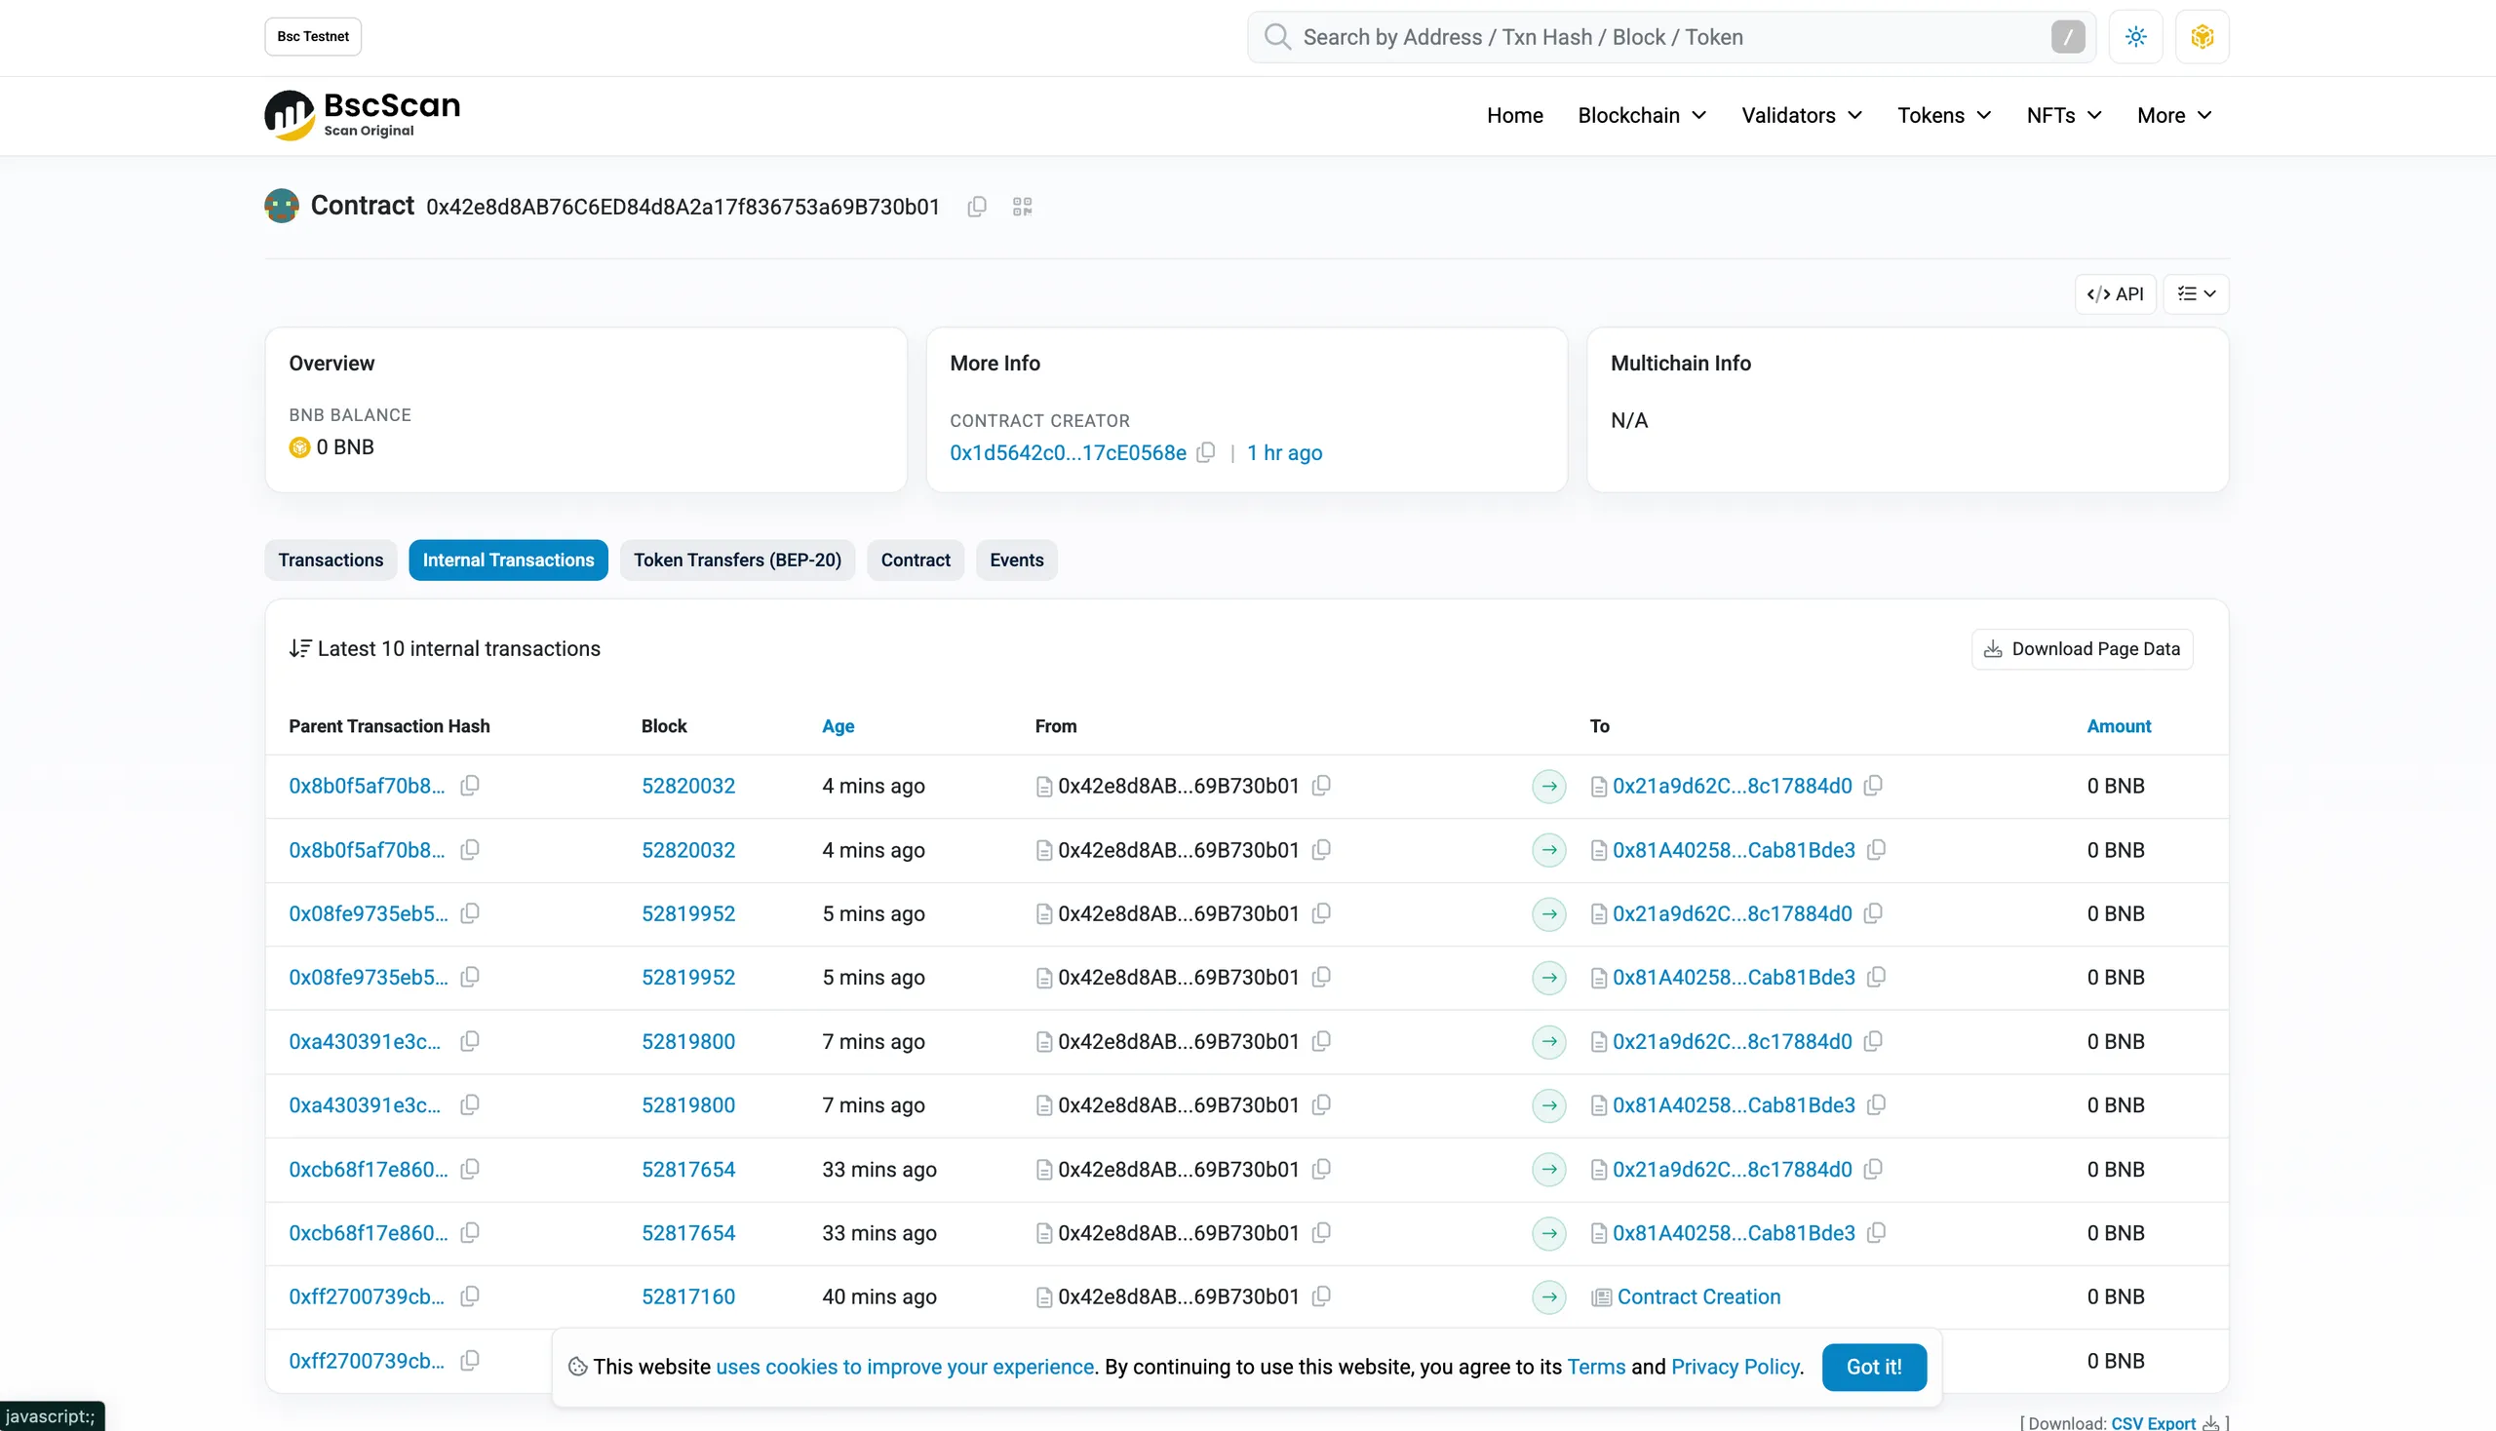Open the BNB gas tracker icon
2496x1431 pixels.
[2203, 36]
